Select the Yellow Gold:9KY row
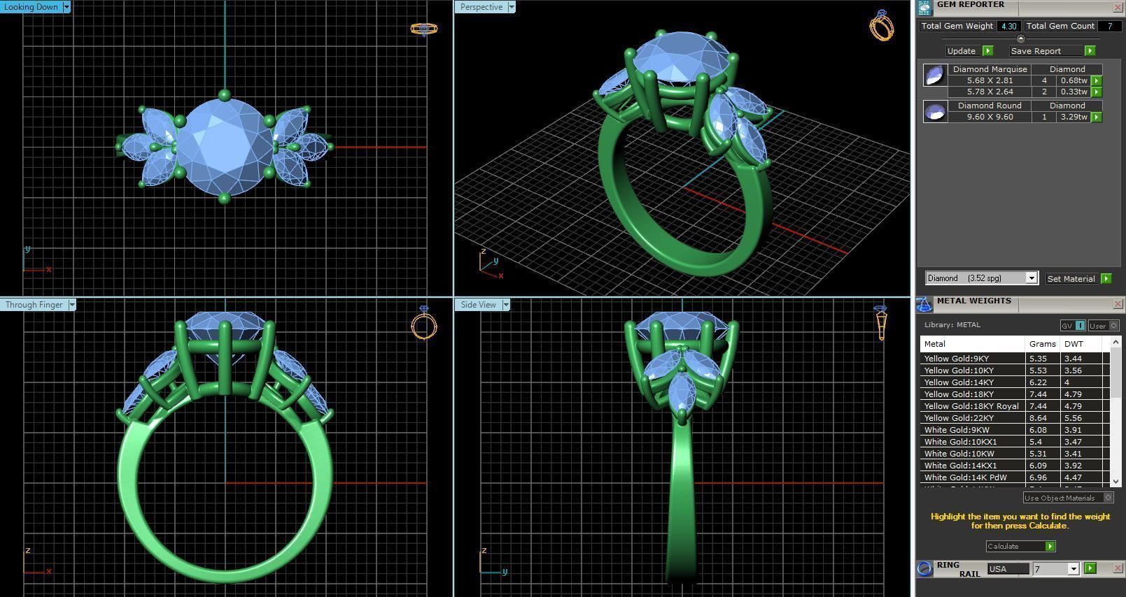1126x597 pixels. (1015, 359)
